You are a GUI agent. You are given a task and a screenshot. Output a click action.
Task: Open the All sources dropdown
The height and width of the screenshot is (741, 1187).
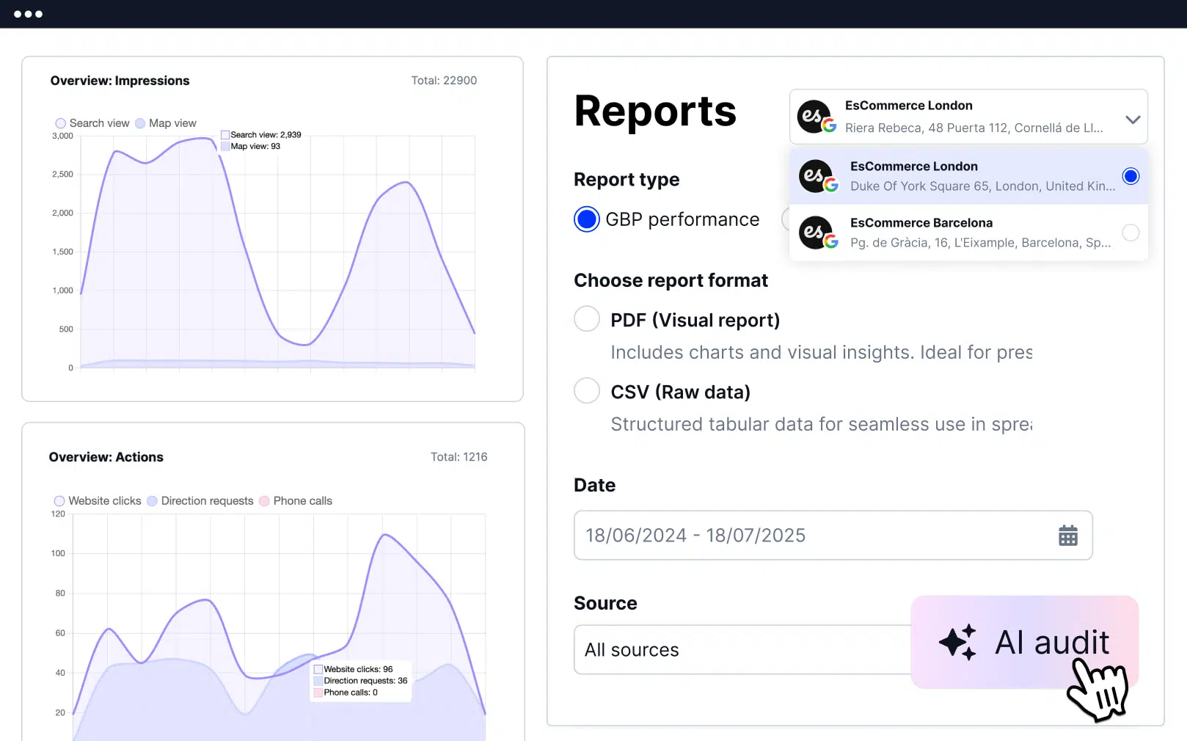[741, 650]
